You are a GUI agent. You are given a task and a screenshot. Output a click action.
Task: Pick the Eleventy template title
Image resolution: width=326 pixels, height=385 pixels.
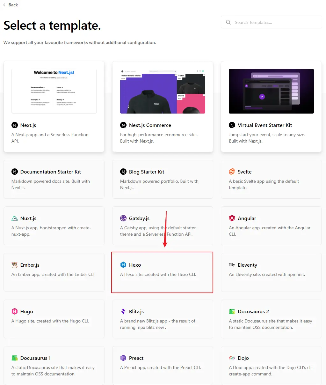(x=247, y=265)
